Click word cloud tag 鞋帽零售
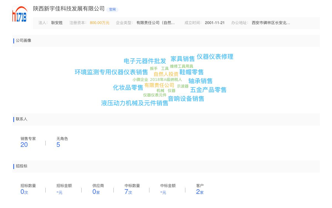Viewport: 332px width, 208px height. tap(191, 72)
